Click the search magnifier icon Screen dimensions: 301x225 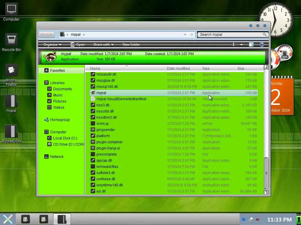pyautogui.click(x=265, y=35)
